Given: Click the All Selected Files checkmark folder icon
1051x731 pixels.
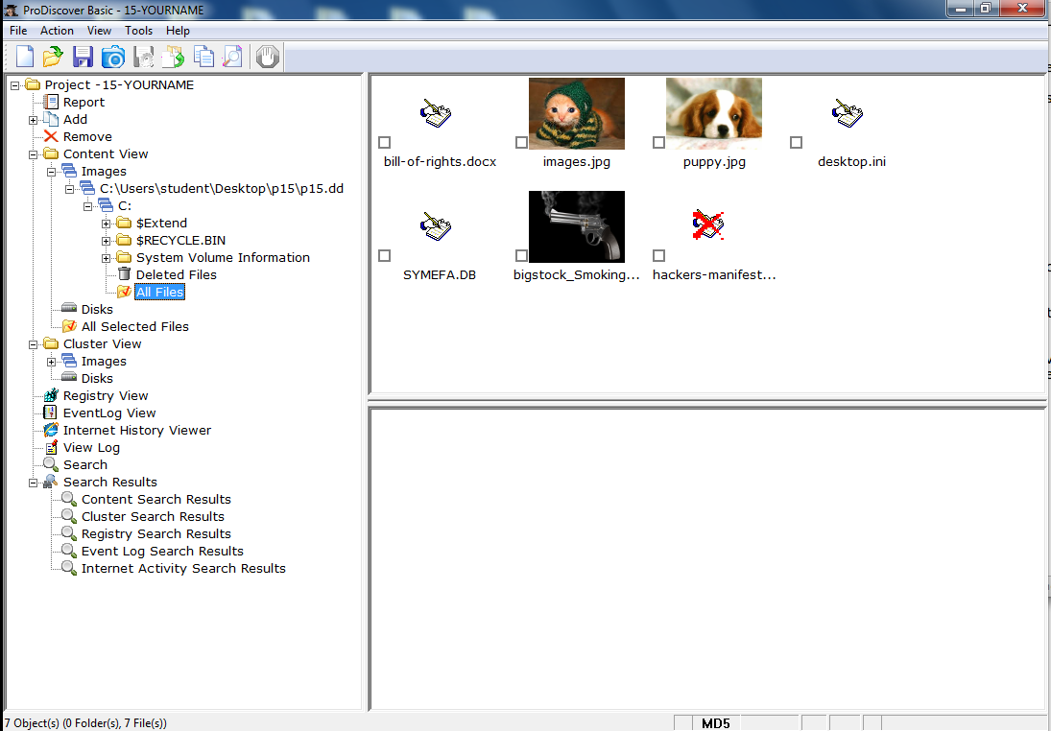Looking at the screenshot, I should 69,326.
